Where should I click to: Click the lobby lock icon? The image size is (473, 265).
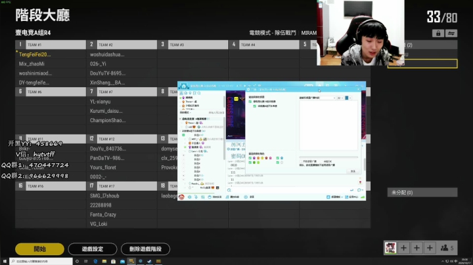click(438, 33)
